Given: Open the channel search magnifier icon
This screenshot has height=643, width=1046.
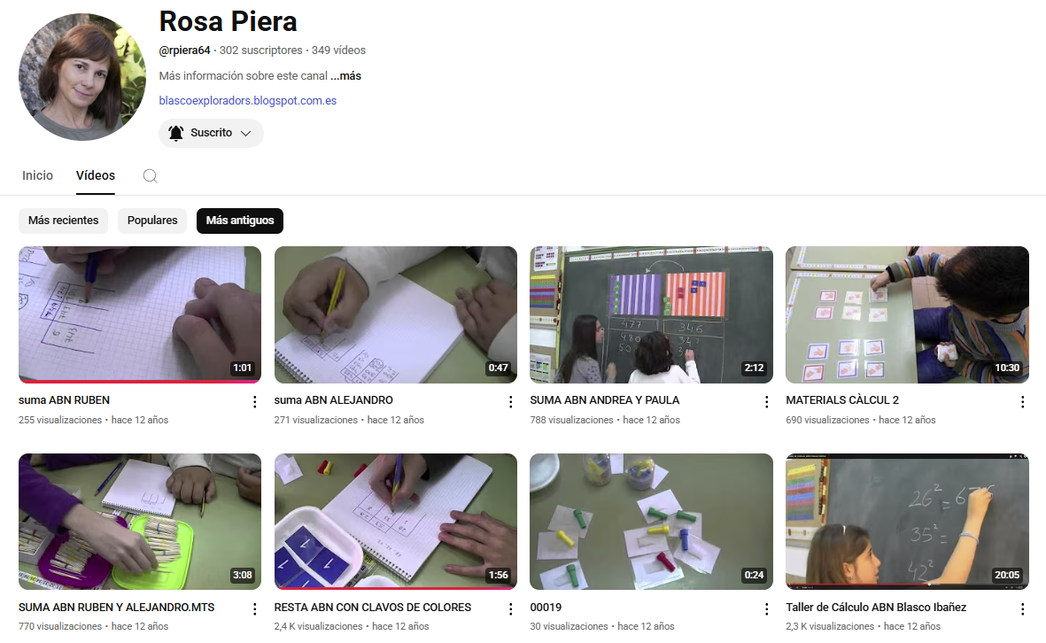Looking at the screenshot, I should (150, 176).
